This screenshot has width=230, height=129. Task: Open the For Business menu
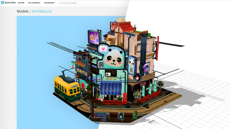point(49,3)
